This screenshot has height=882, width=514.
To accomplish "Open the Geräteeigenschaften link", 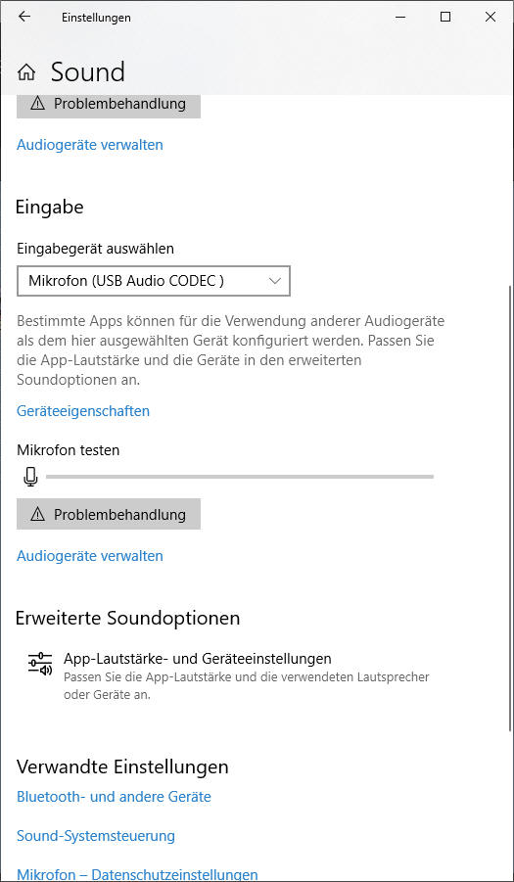I will (x=83, y=410).
